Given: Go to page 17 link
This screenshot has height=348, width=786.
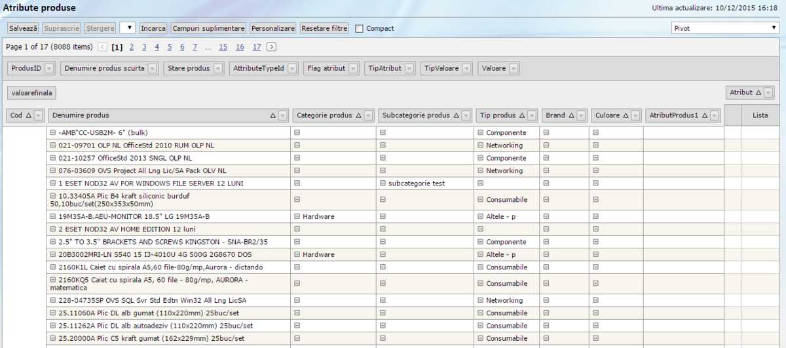Looking at the screenshot, I should [x=256, y=47].
